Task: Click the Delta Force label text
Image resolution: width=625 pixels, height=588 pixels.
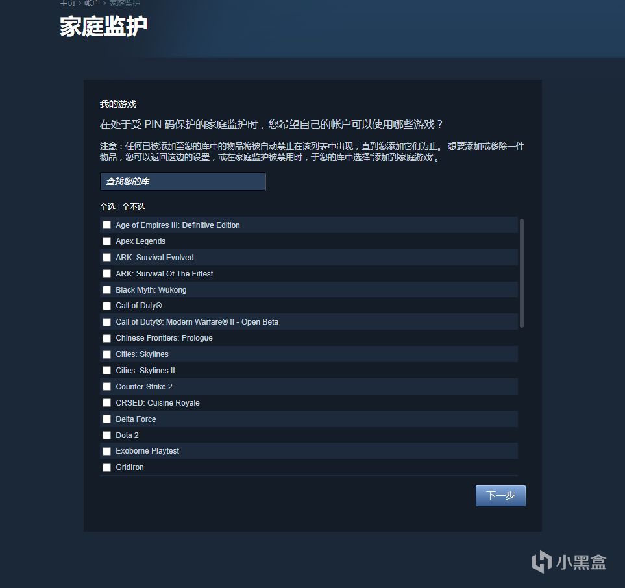Action: click(x=136, y=419)
